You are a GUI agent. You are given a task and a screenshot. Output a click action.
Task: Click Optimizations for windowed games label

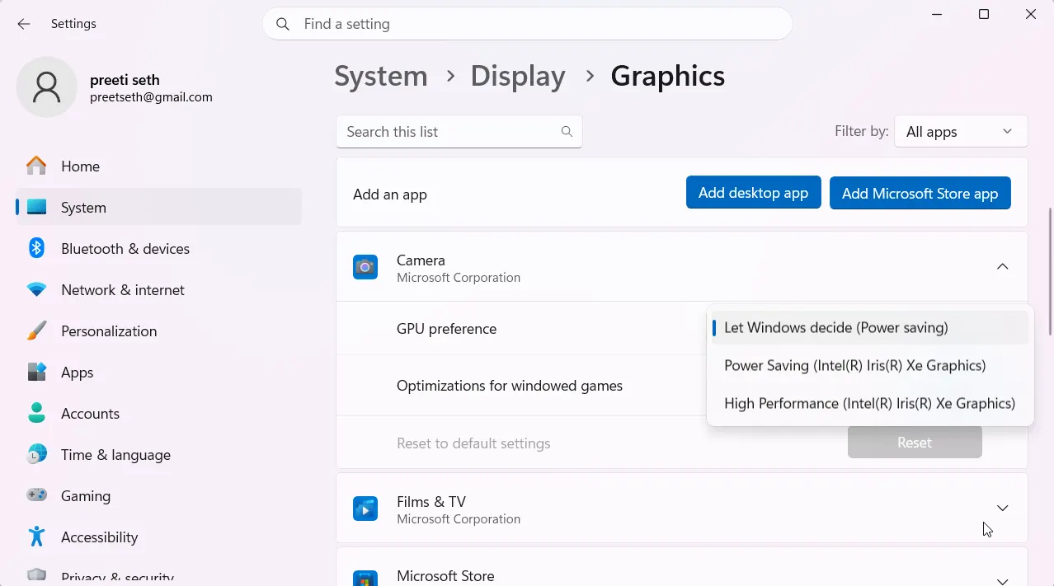pyautogui.click(x=510, y=386)
